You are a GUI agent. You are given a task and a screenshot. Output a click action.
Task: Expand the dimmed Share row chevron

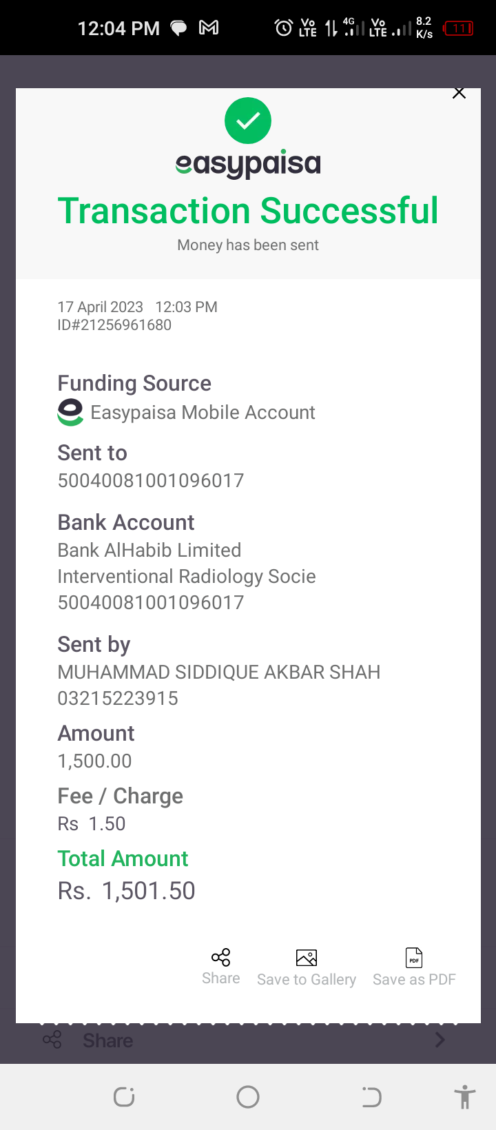click(440, 1040)
